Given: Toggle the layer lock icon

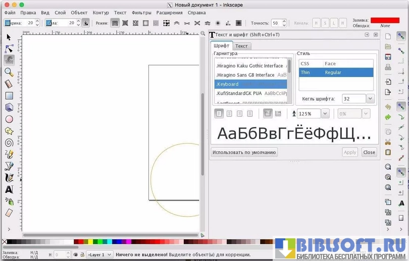Looking at the screenshot, I should point(82,255).
